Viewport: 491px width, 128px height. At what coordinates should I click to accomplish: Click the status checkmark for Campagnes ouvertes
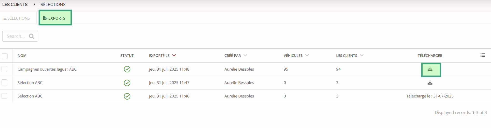127,69
